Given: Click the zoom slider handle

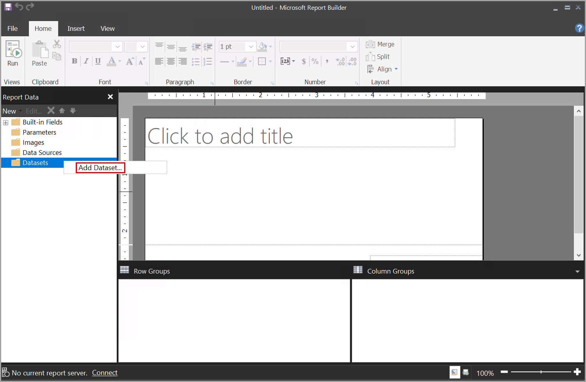Looking at the screenshot, I should [541, 372].
